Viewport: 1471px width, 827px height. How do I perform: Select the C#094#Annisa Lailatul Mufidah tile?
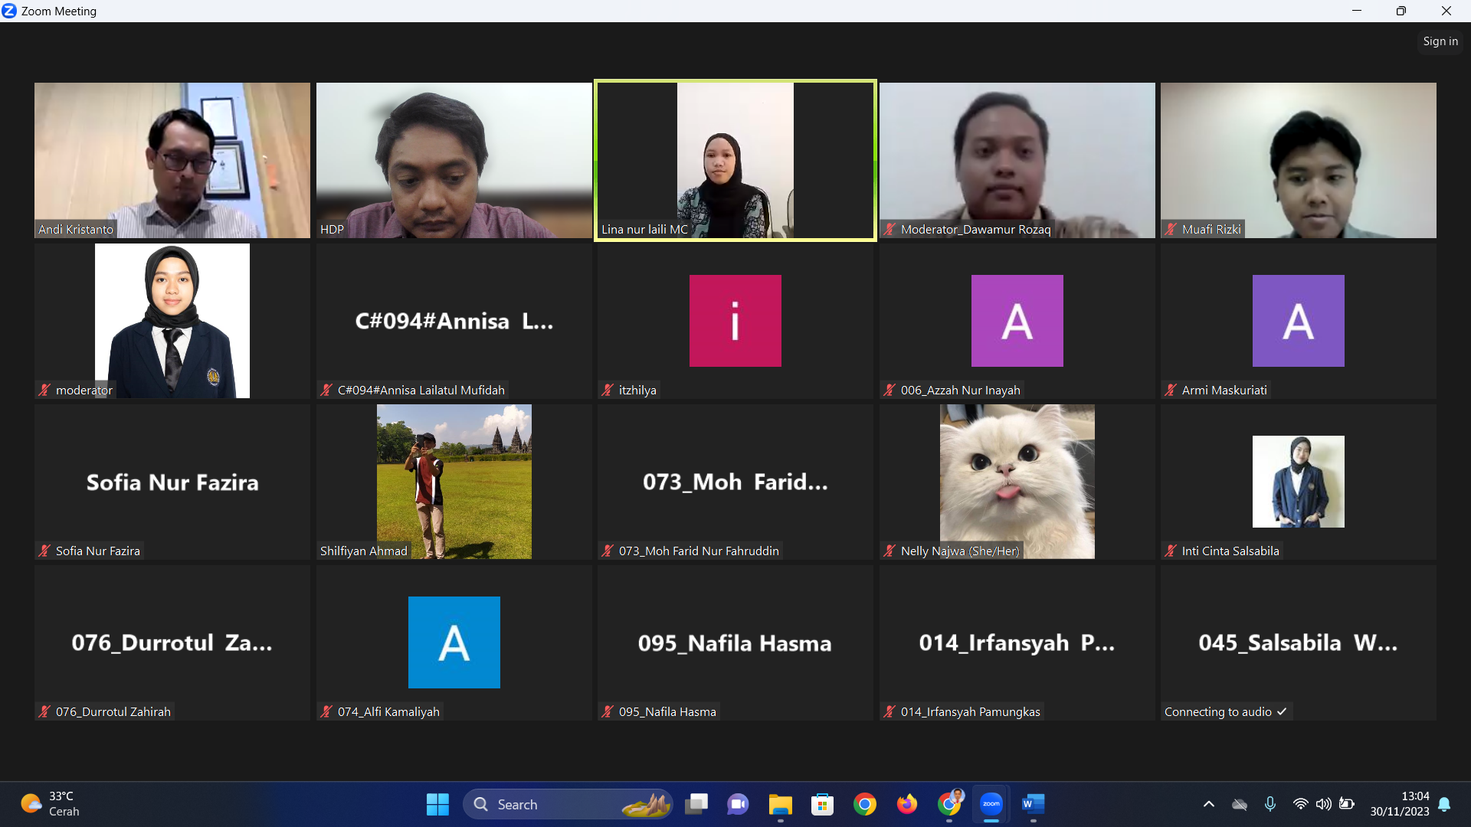454,321
